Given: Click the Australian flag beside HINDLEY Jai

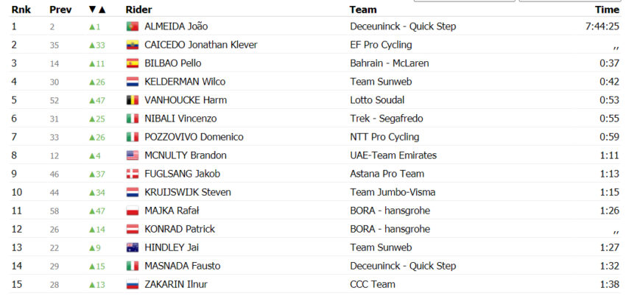Looking at the screenshot, I should click(x=132, y=247).
